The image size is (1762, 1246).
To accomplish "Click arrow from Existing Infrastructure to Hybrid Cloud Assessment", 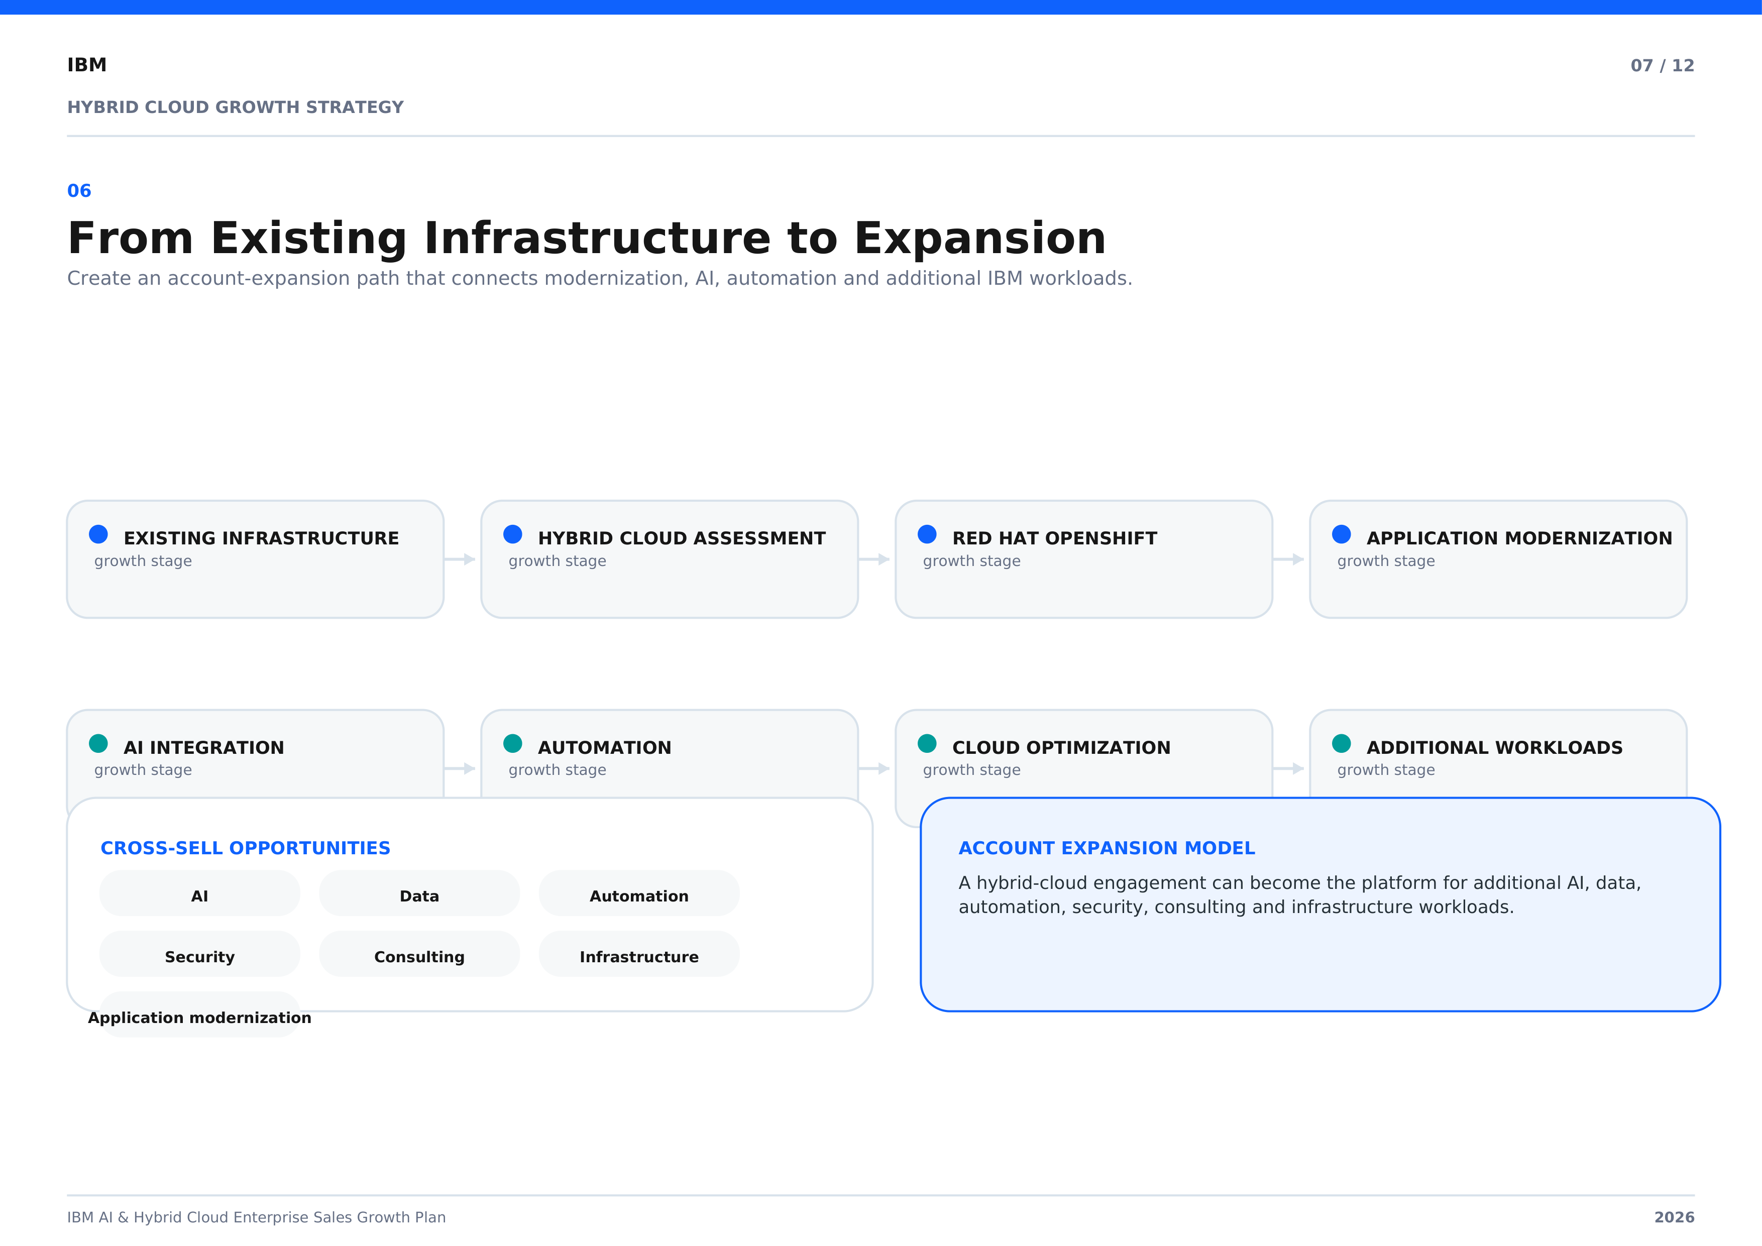I will point(461,559).
